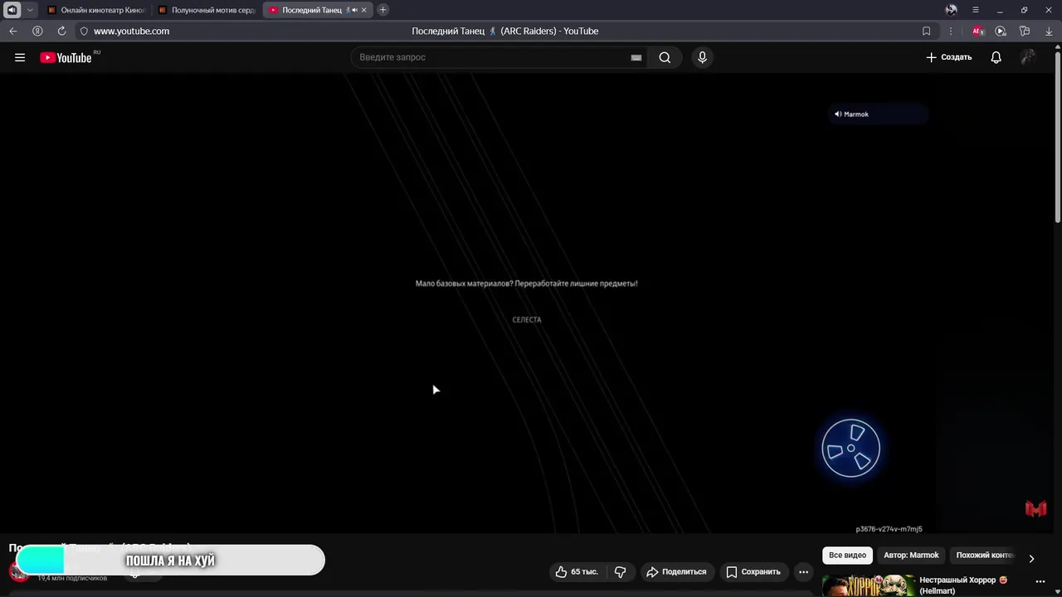Viewport: 1062px width, 597px height.
Task: Open the browser extensions panel icon
Action: [x=1025, y=31]
